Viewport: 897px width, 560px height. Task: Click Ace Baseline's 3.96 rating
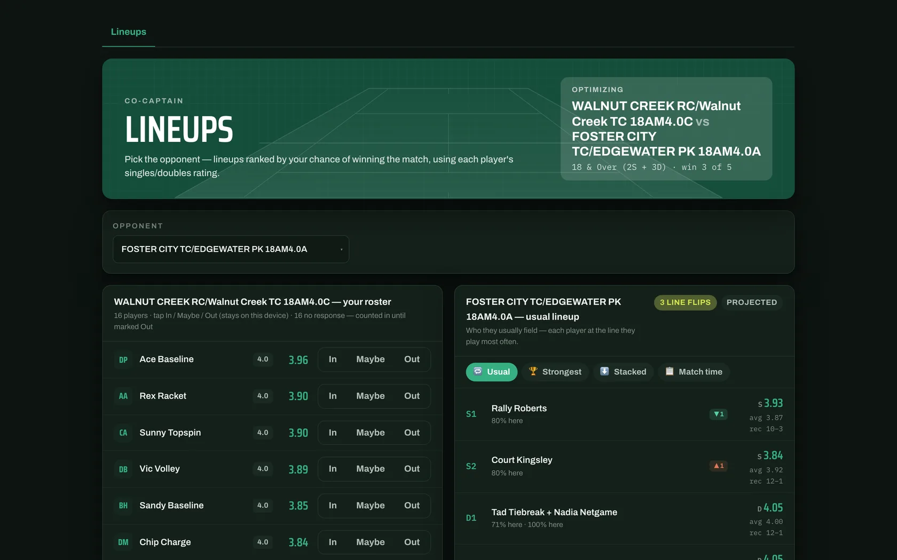click(x=298, y=360)
